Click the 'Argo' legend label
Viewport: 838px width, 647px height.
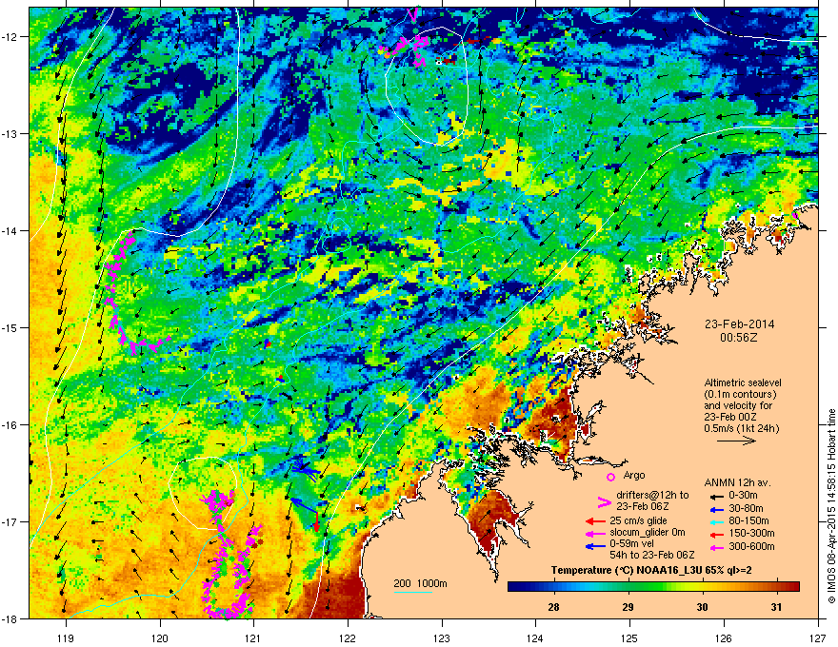[634, 475]
